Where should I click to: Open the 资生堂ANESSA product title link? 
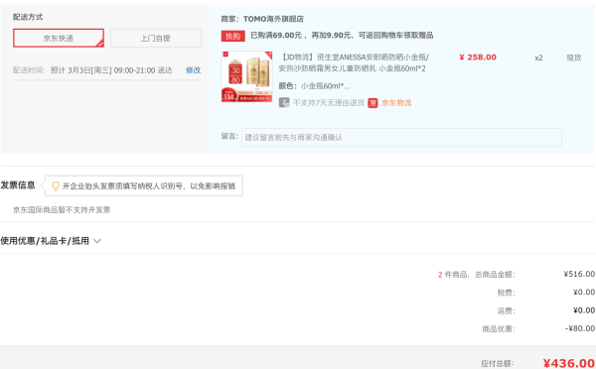pos(354,62)
